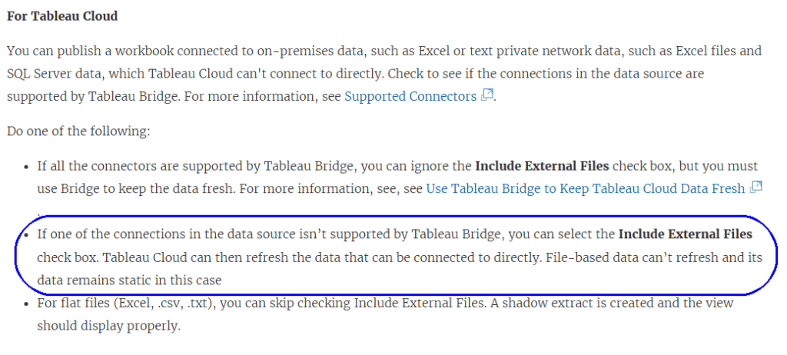
Task: Click the Do one of the following text
Action: coord(78,131)
